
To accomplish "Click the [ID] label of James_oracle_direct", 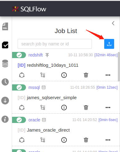I will point(21,130).
